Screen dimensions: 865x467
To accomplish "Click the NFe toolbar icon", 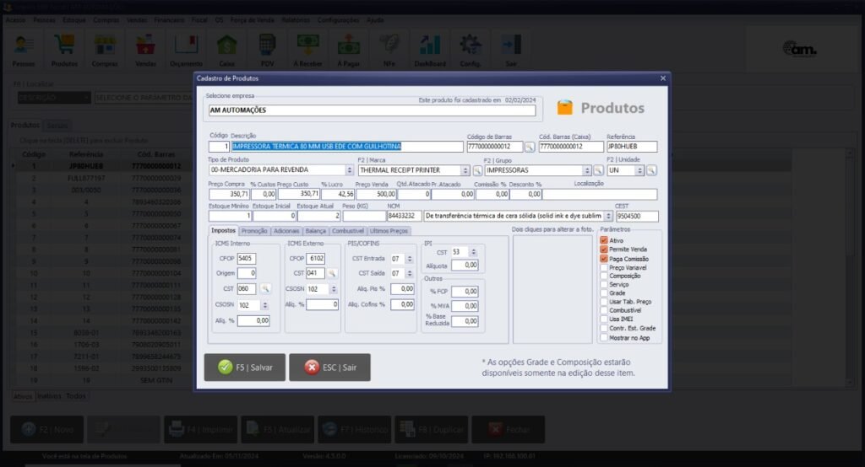I will (x=389, y=50).
